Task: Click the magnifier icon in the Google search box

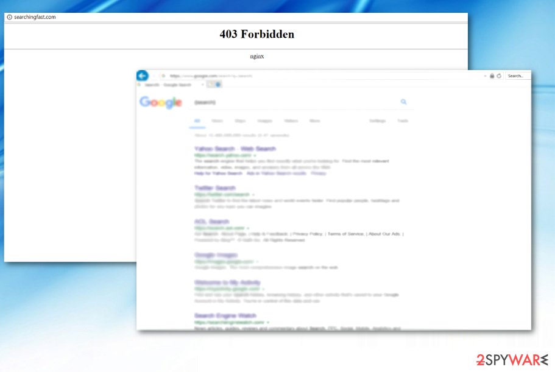Action: point(403,102)
